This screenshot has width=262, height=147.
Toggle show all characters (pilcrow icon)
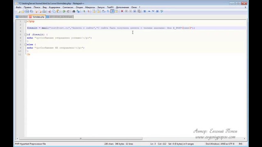[x=108, y=11]
